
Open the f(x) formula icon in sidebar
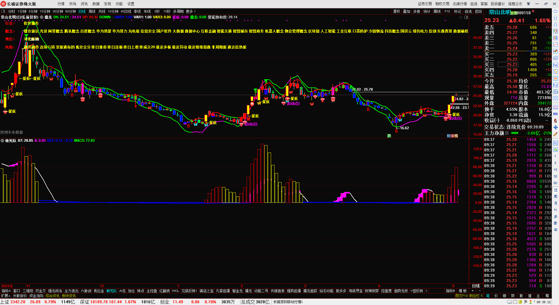(556, 92)
